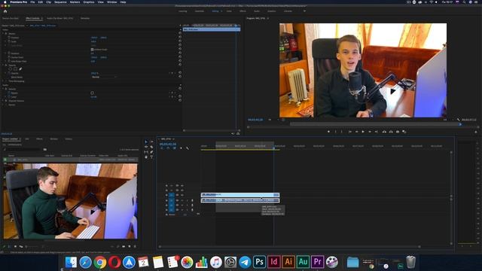Switch the Project panel to icon view

click(15, 246)
